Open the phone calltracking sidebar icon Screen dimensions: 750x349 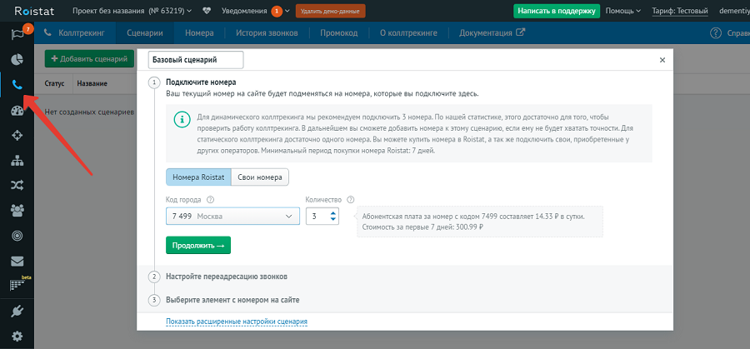(x=17, y=85)
